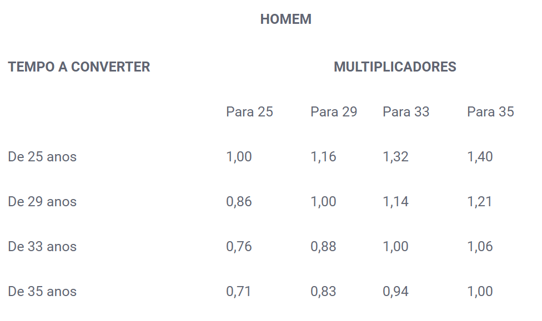Click the 0,76 multiplier value
Screen dimensions: 542x321
point(239,247)
